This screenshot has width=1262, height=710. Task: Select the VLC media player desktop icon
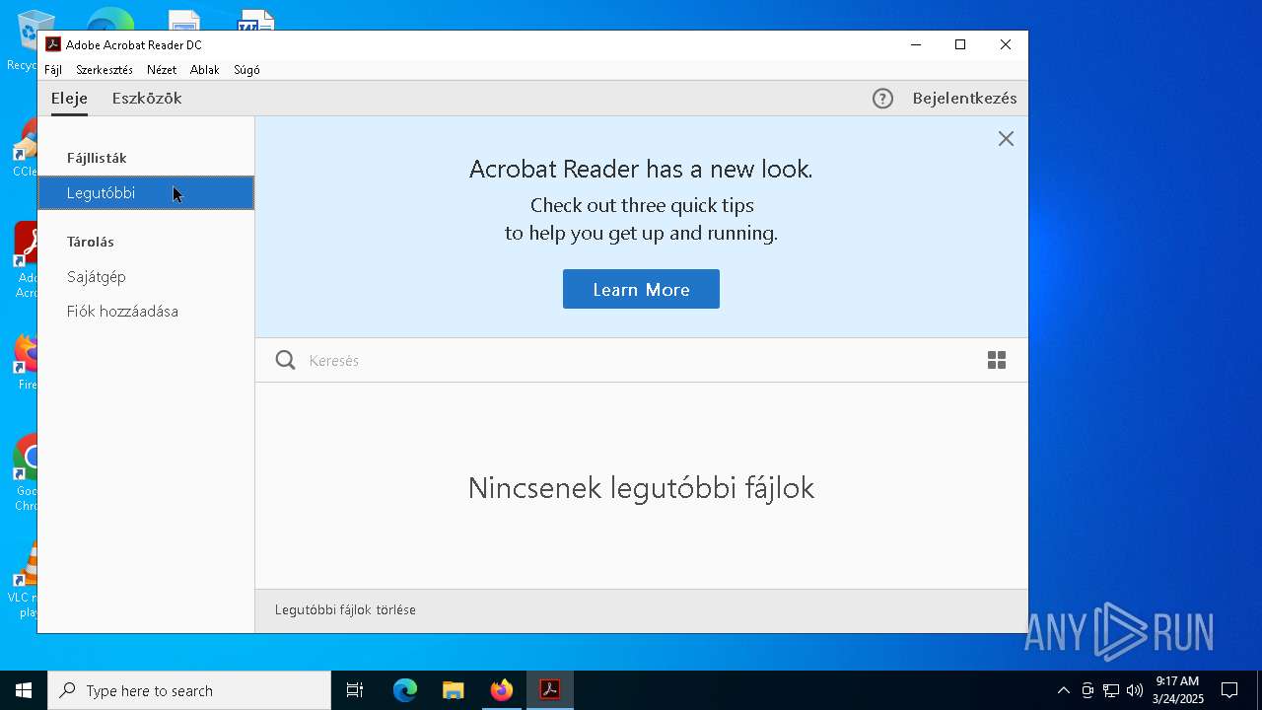coord(22,580)
